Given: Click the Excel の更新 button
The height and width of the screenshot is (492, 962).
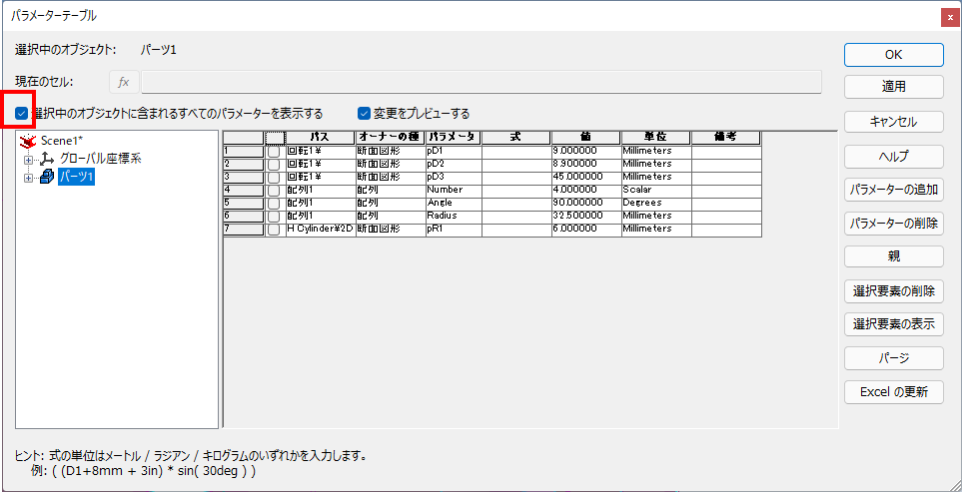Looking at the screenshot, I should coord(893,392).
